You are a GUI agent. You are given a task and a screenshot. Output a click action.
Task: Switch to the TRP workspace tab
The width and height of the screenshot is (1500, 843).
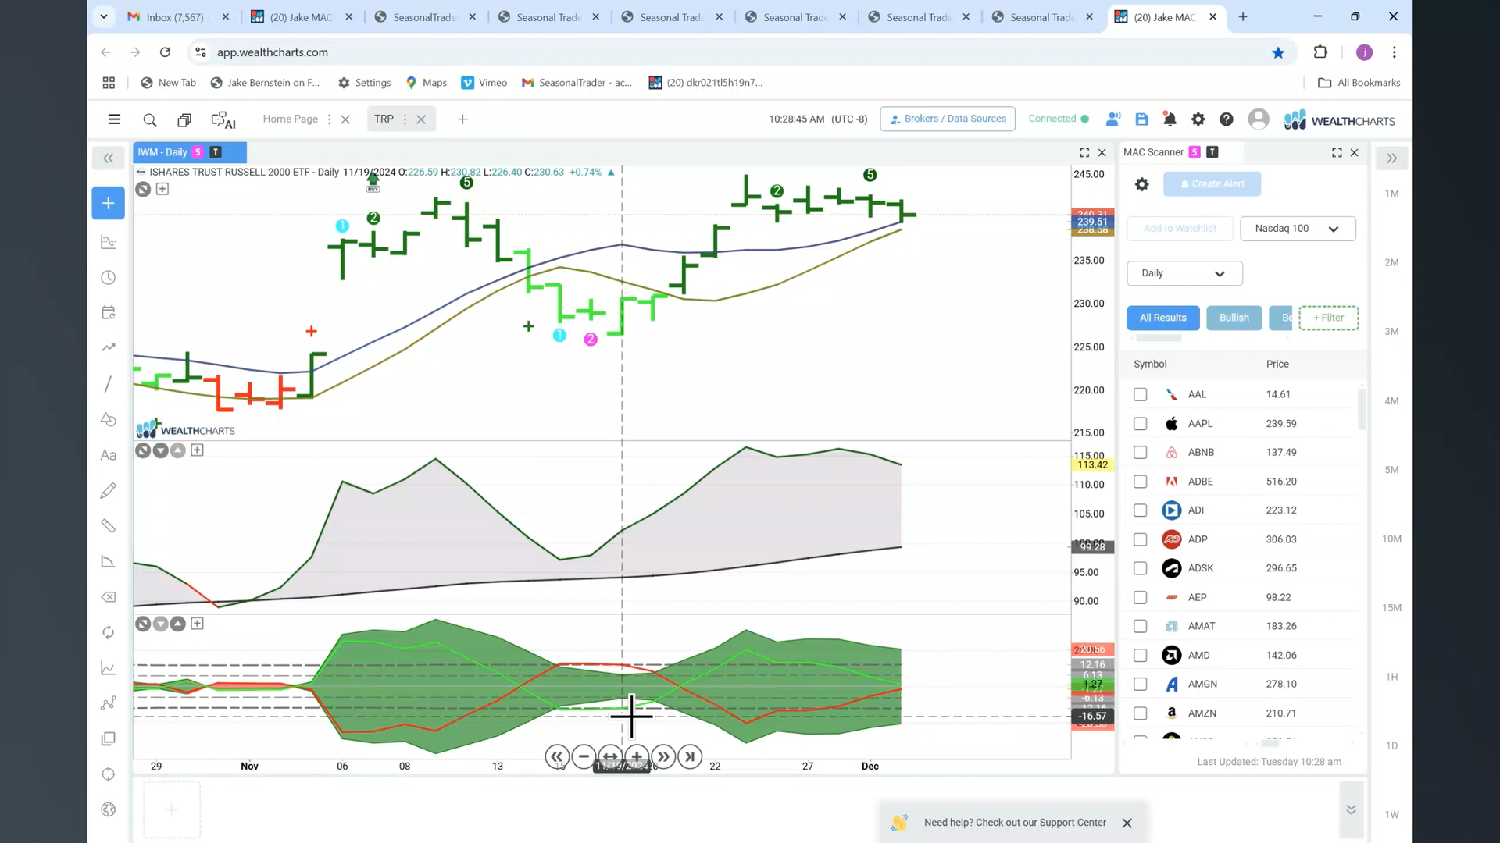[x=384, y=119]
